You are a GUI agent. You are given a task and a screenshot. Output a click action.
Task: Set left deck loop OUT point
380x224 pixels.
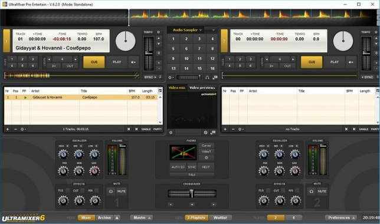pyautogui.click(x=70, y=66)
